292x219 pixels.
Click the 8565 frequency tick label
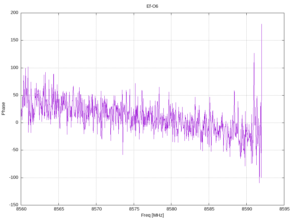[x=59, y=209]
